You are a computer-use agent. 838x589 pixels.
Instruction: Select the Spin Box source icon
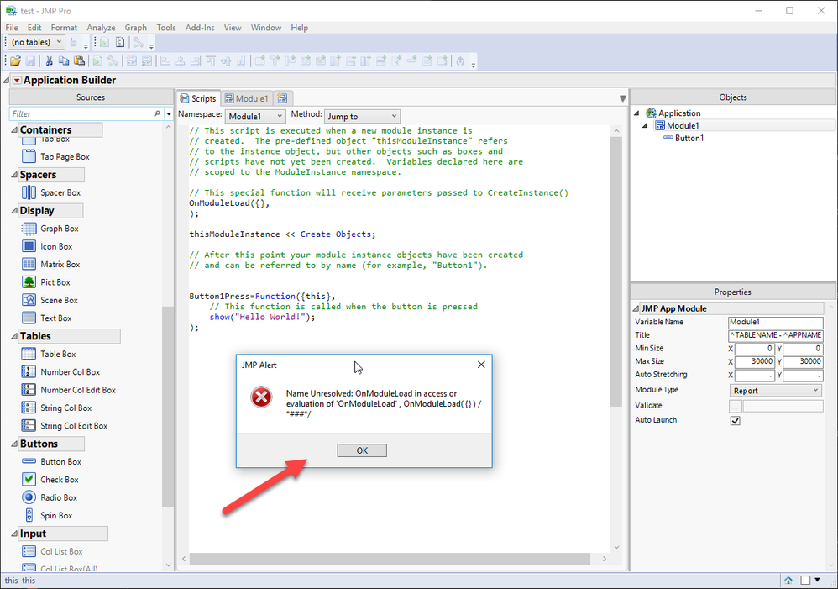(x=29, y=515)
